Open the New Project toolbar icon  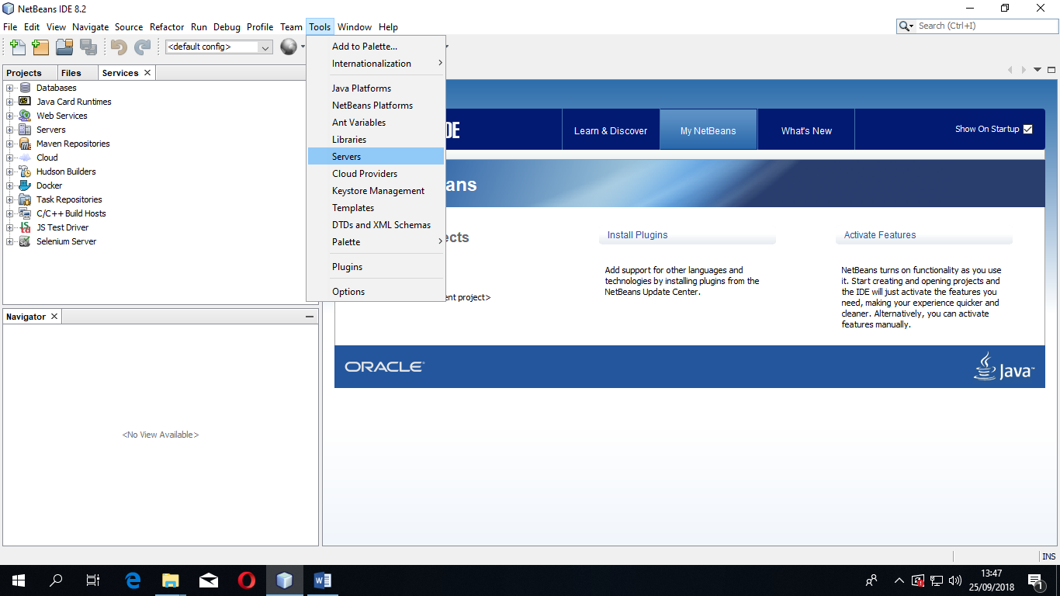pyautogui.click(x=40, y=47)
